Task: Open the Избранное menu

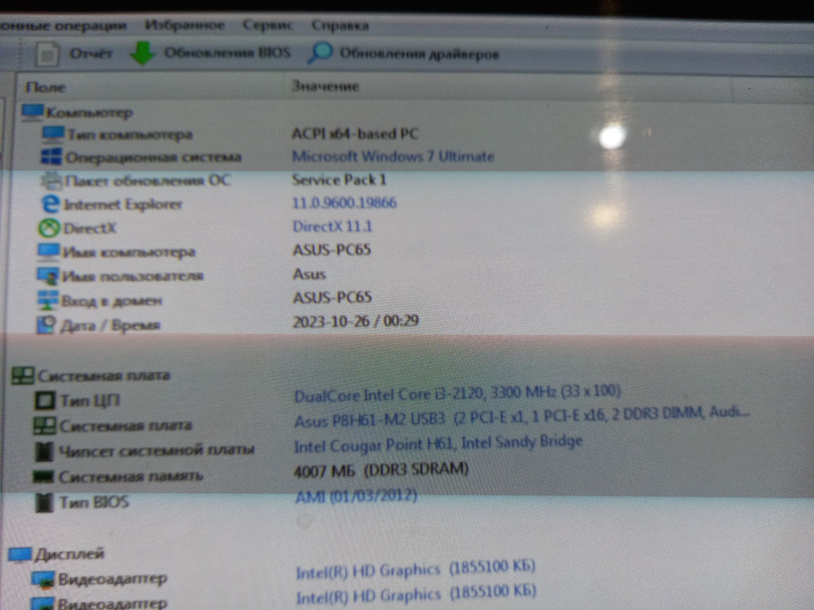Action: [185, 25]
